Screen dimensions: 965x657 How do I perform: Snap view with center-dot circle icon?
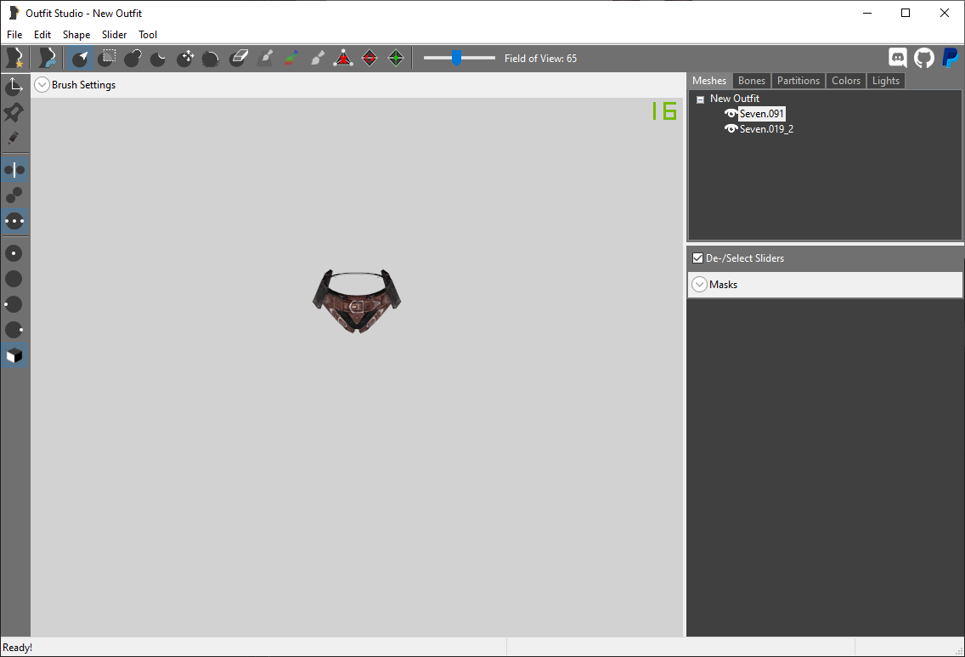click(x=14, y=253)
